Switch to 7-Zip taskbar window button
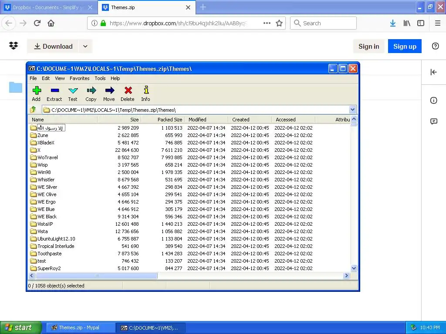 [151, 328]
